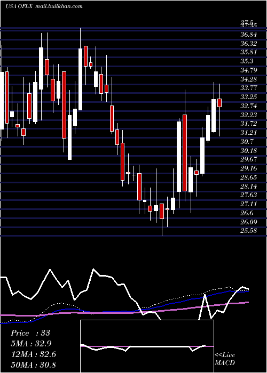Click the 35.3 price axis label

pos(247,61)
